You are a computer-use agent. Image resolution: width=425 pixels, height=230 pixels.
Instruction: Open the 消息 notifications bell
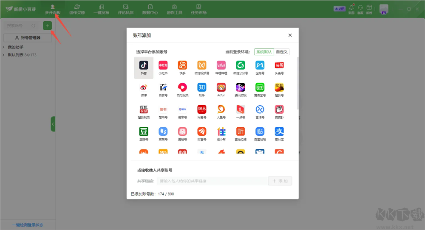pyautogui.click(x=351, y=9)
